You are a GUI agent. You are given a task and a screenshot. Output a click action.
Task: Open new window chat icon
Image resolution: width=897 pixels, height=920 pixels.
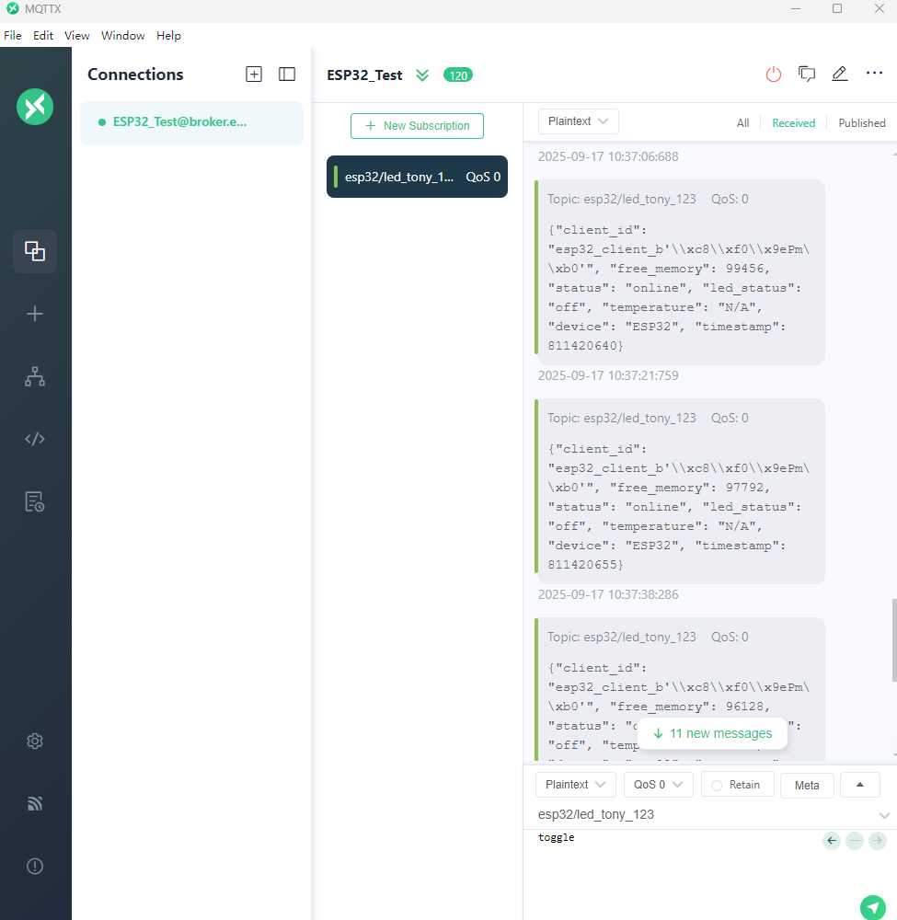(x=807, y=74)
